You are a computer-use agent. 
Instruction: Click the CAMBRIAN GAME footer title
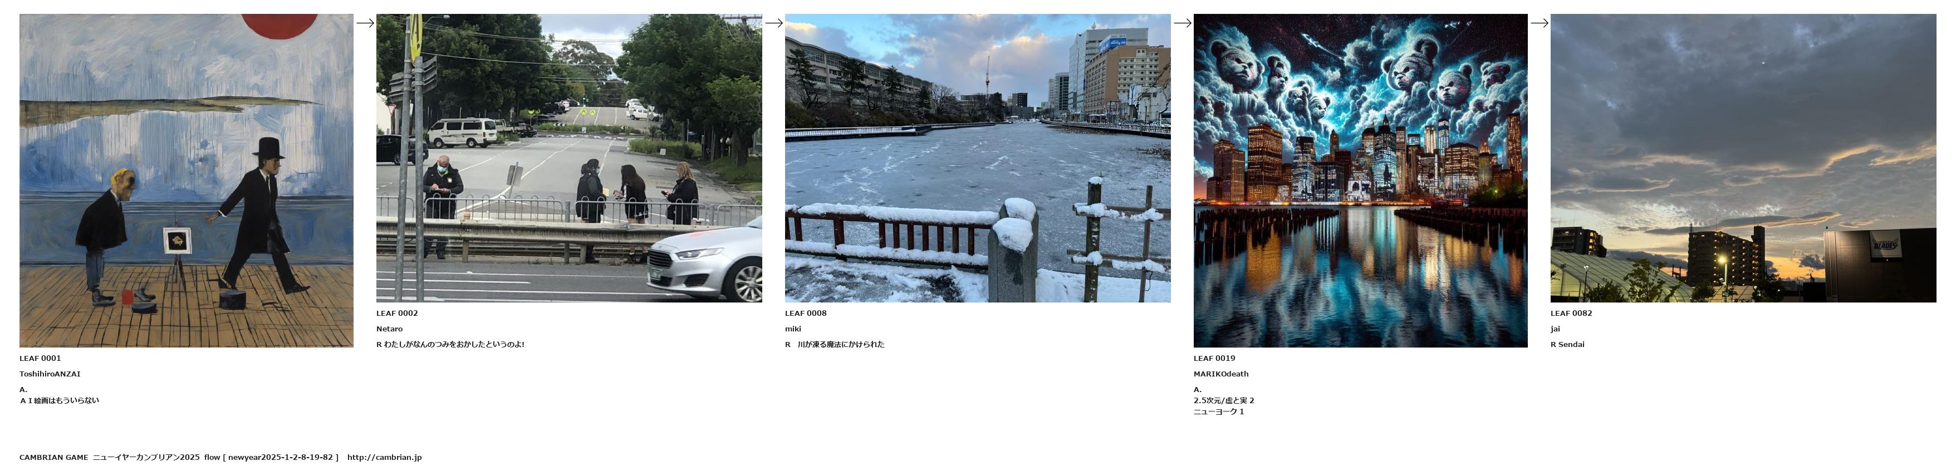[x=54, y=457]
